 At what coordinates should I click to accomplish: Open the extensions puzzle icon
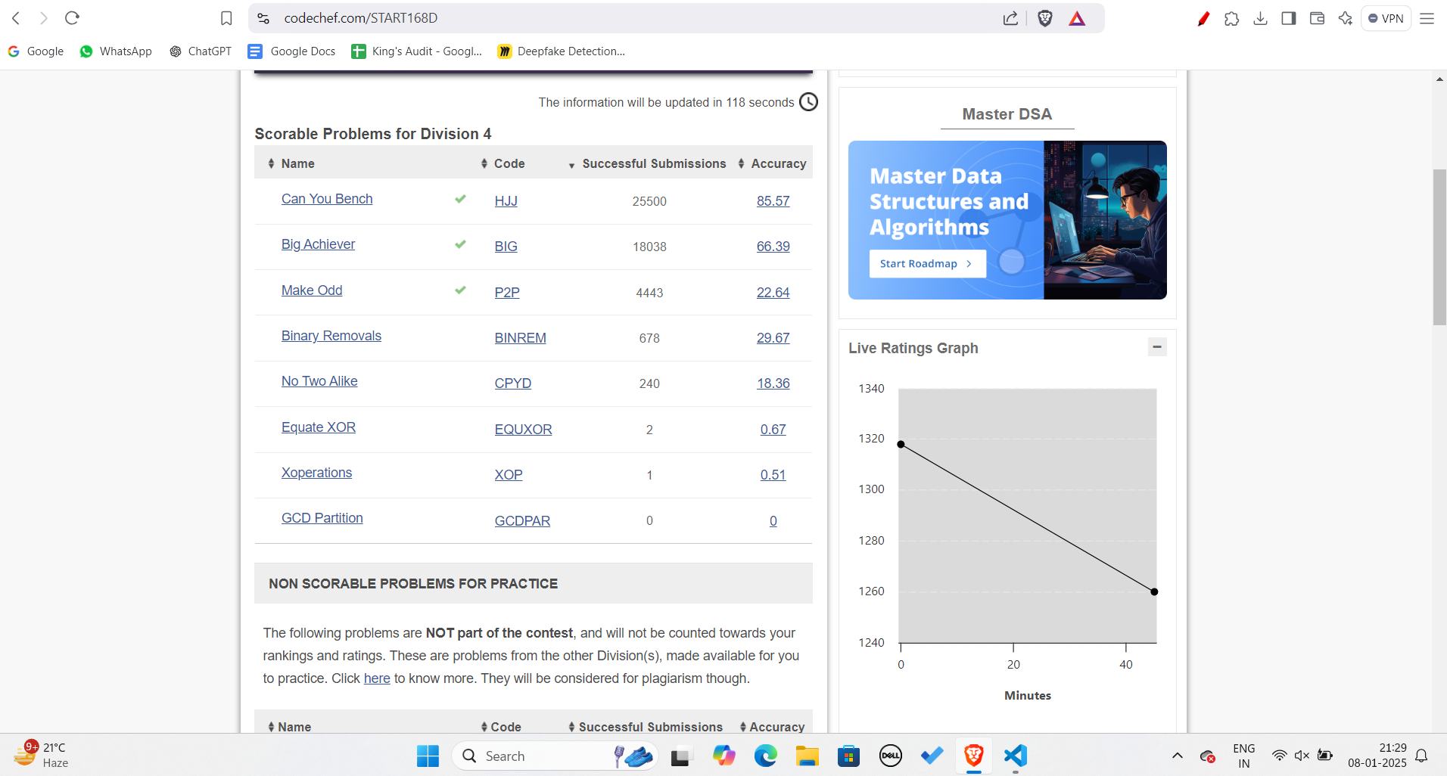pos(1231,18)
